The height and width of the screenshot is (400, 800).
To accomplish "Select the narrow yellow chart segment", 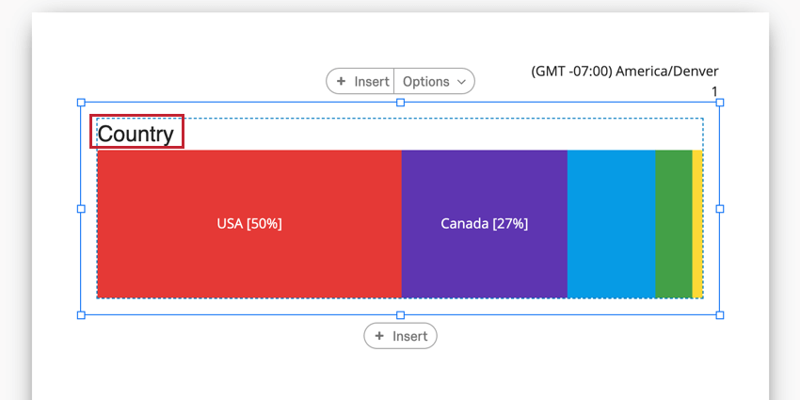I will tap(697, 224).
